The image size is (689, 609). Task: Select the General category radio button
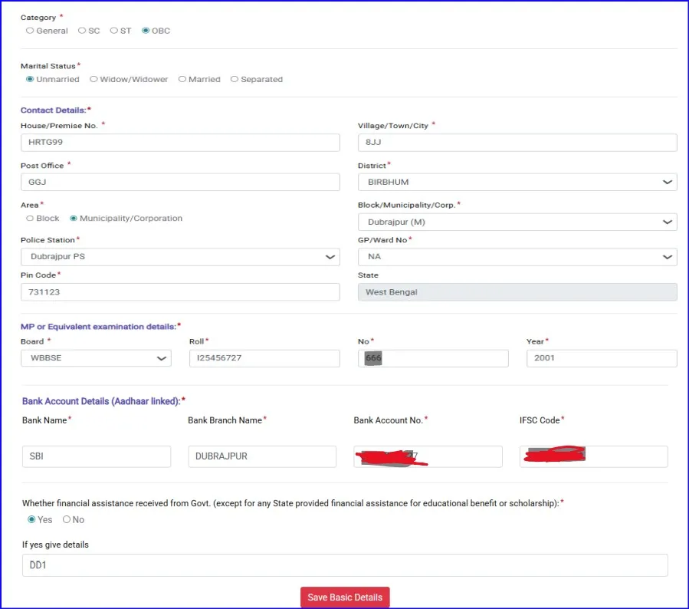pyautogui.click(x=30, y=31)
